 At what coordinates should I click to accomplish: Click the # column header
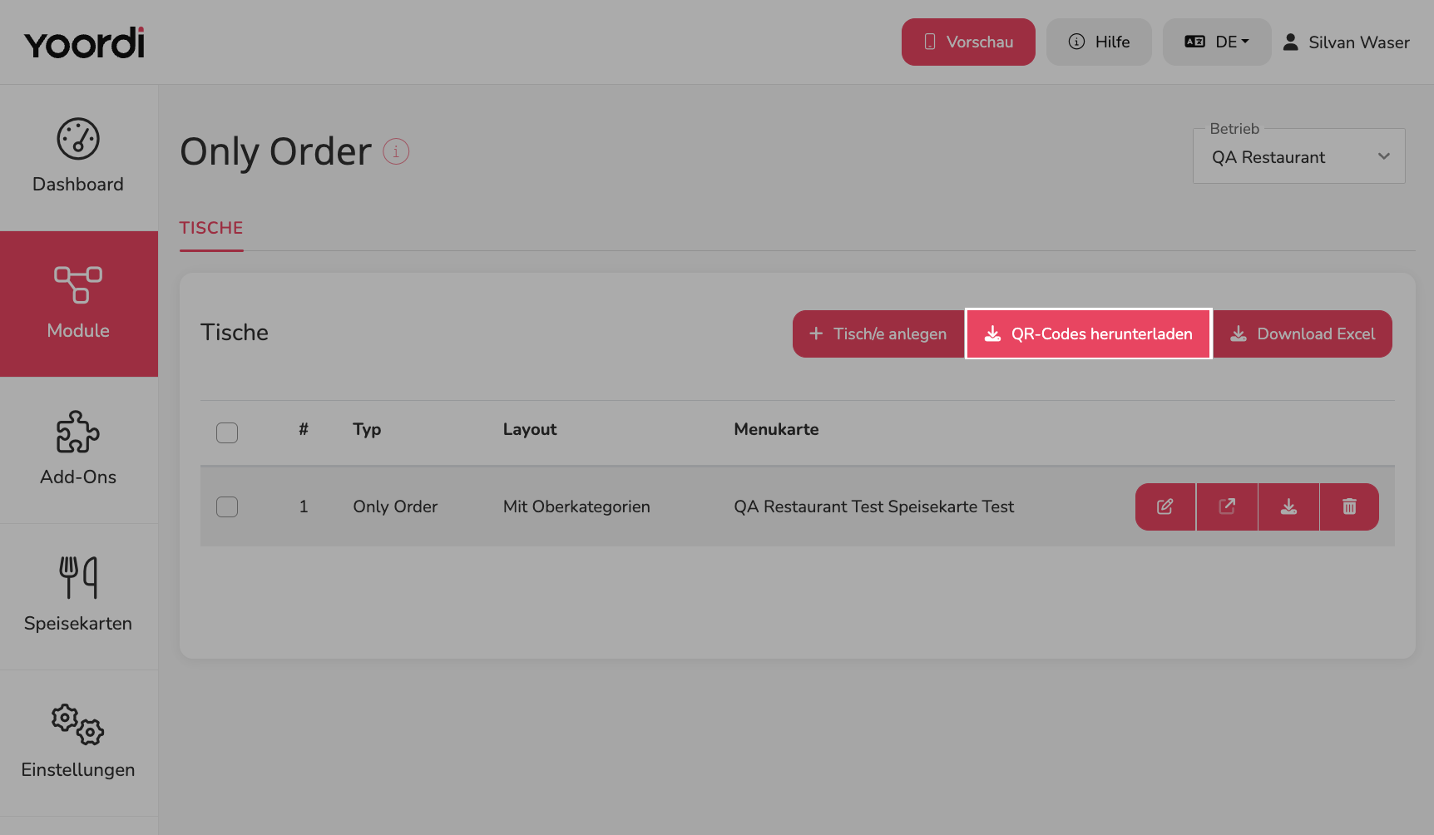pyautogui.click(x=304, y=429)
